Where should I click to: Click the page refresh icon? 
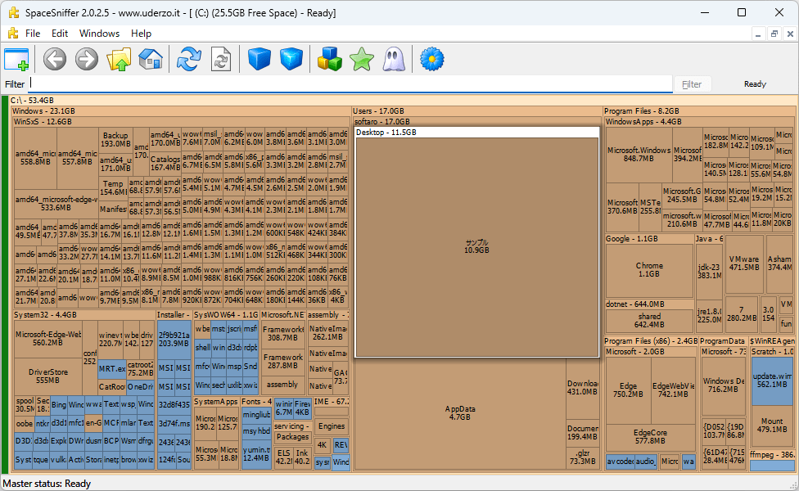coord(221,59)
